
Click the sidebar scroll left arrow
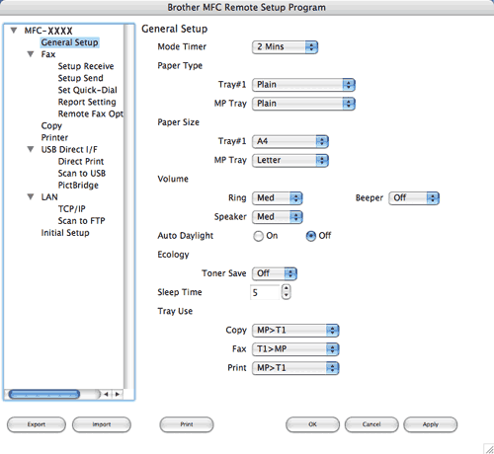(107, 394)
